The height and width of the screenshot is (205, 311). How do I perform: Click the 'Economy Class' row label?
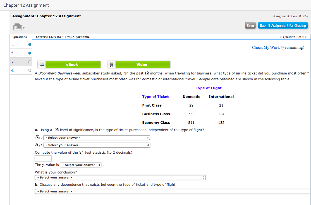click(156, 123)
